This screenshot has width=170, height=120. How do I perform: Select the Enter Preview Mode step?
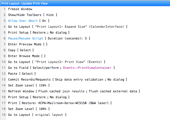click(28, 44)
